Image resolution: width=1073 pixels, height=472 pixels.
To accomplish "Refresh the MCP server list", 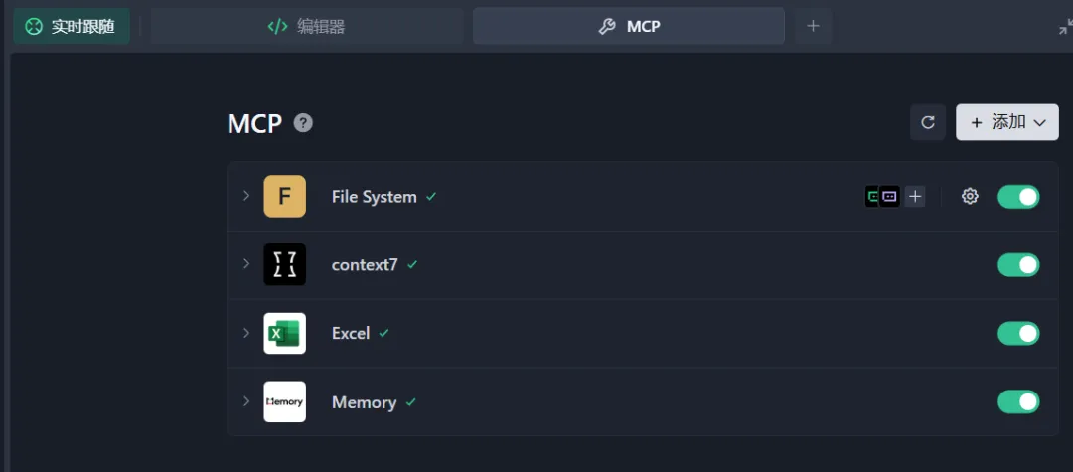I will [x=928, y=122].
